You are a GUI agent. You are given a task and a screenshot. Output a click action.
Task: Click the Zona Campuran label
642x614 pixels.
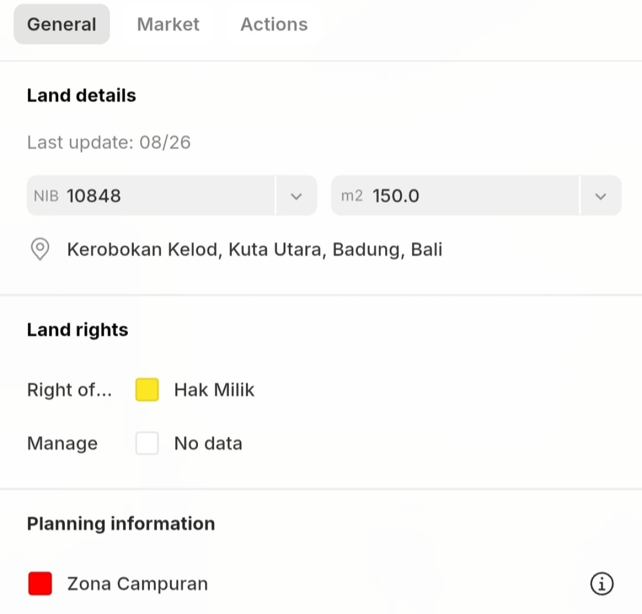point(137,583)
